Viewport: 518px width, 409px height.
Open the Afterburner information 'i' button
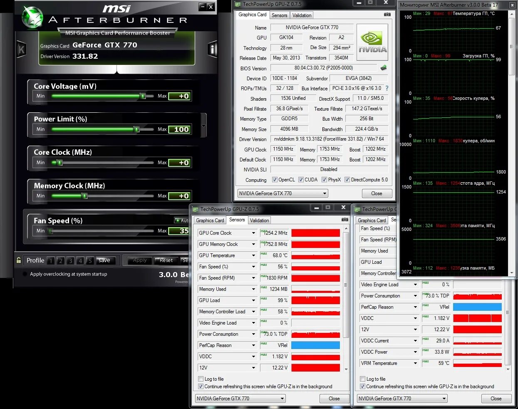(x=213, y=50)
